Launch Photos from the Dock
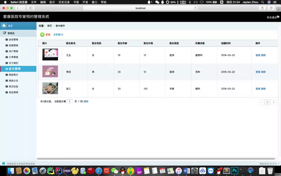Viewport: 281px width, 176px height. pyautogui.click(x=27, y=171)
